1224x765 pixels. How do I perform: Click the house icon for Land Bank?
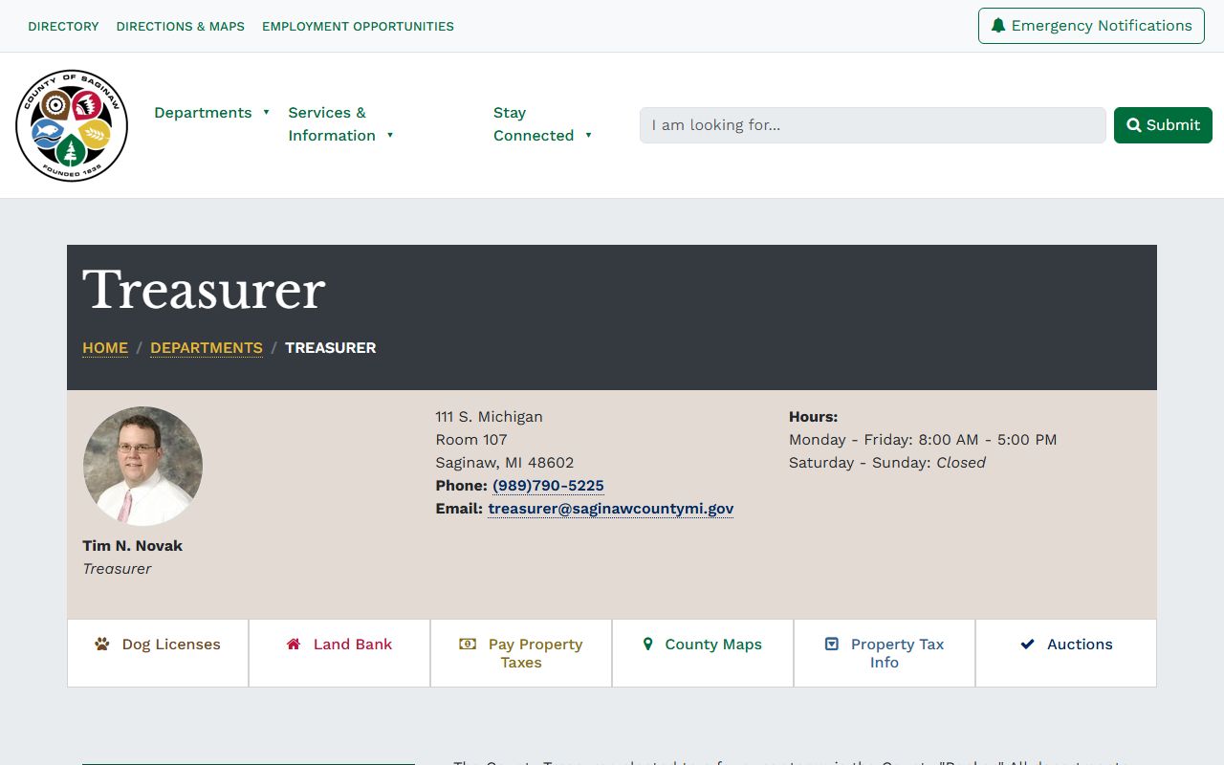coord(294,644)
